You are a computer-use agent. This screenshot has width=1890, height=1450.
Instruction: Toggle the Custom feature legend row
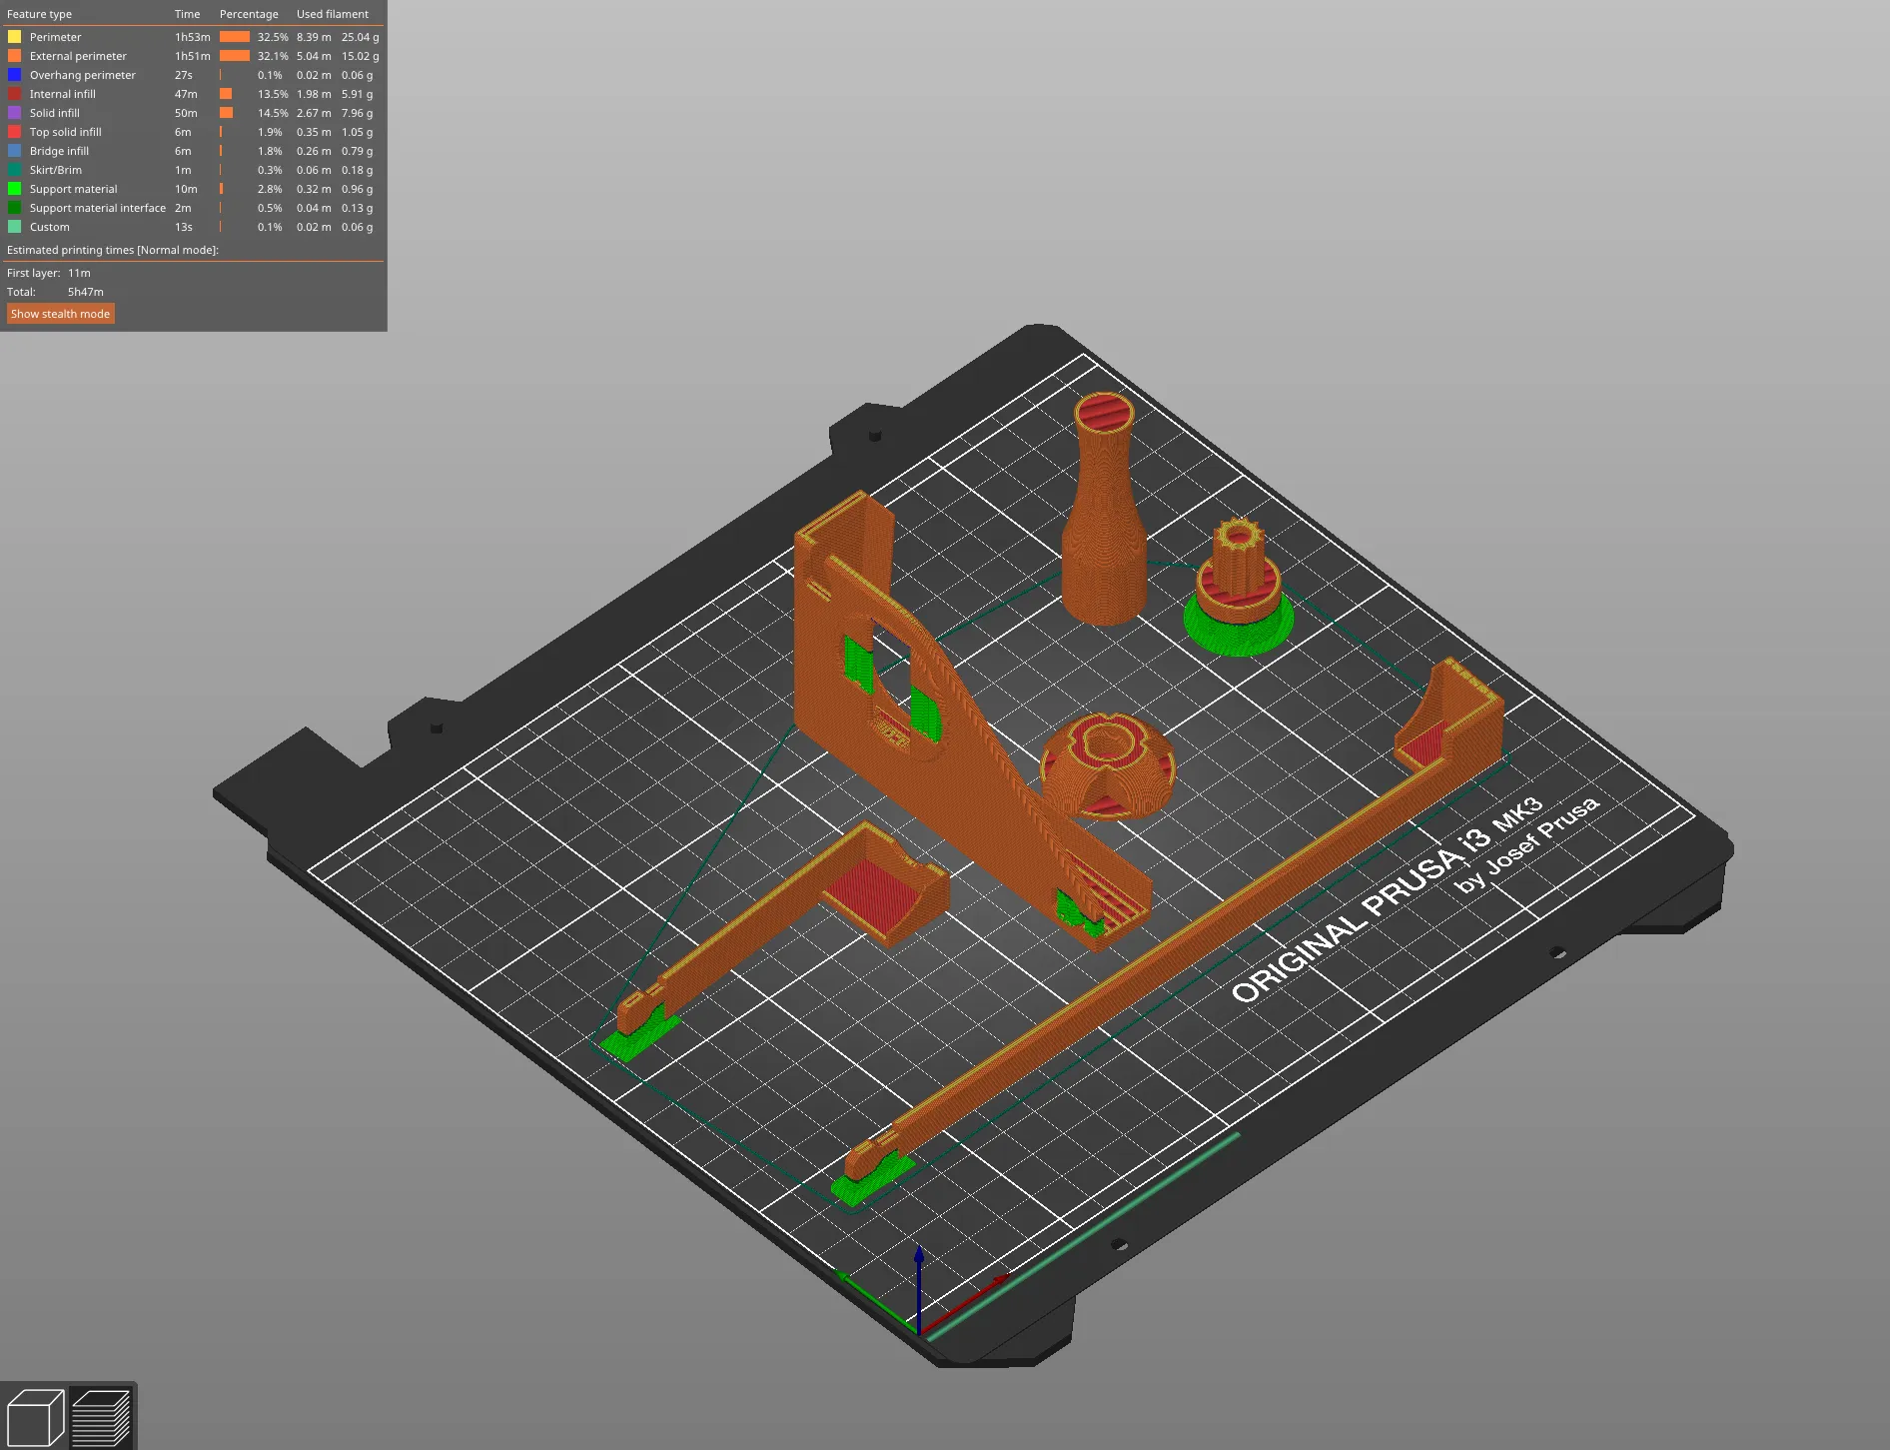point(49,227)
